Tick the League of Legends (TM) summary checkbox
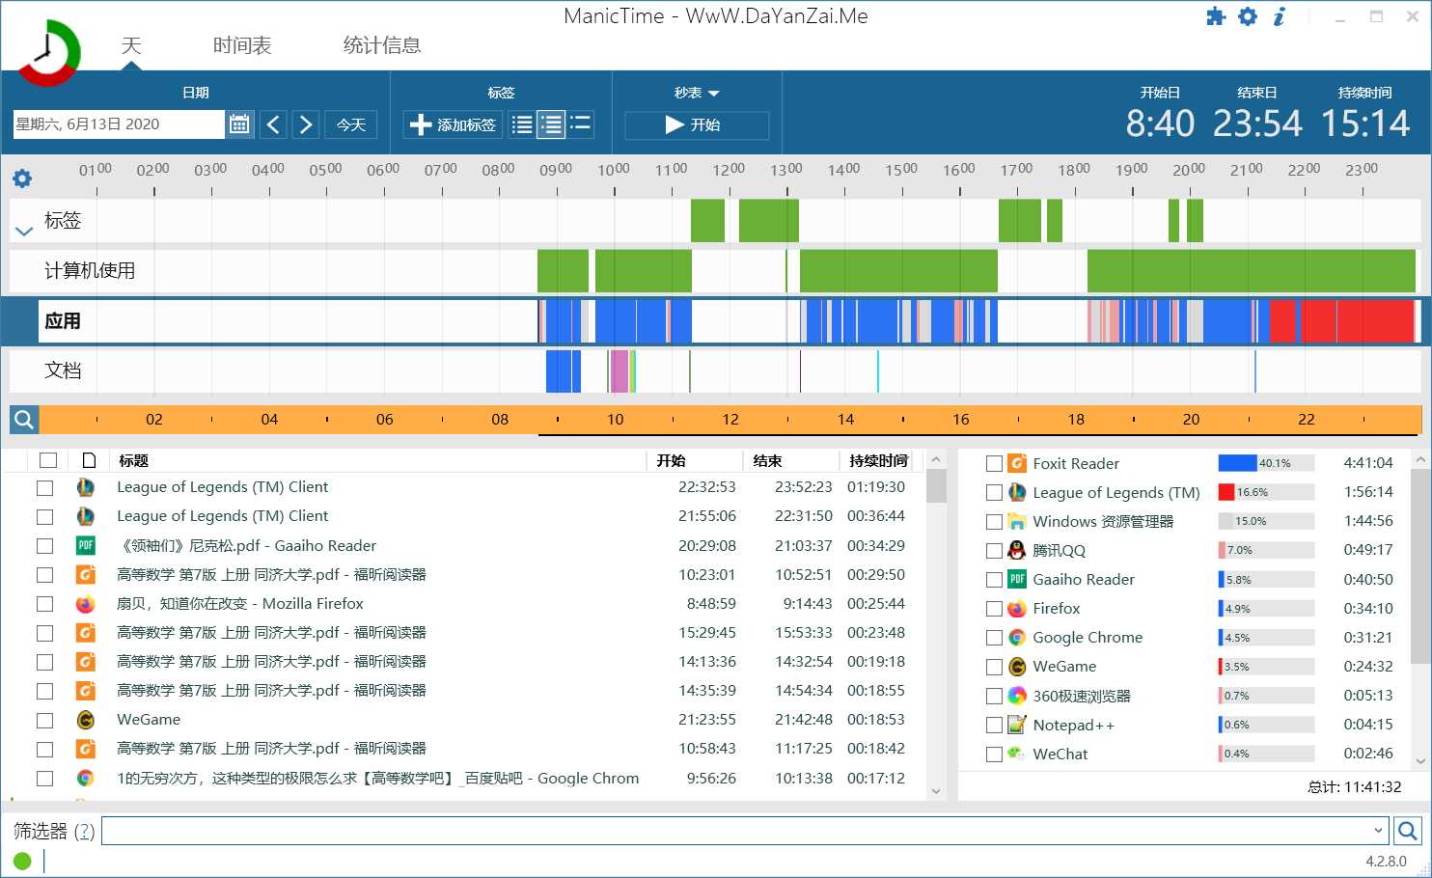This screenshot has height=878, width=1432. [994, 493]
